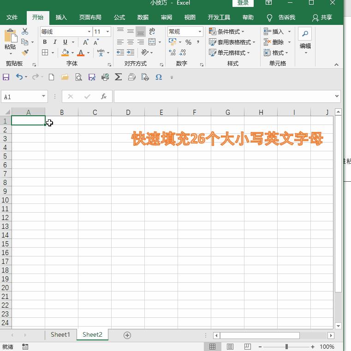Open file folder icon

click(65, 77)
